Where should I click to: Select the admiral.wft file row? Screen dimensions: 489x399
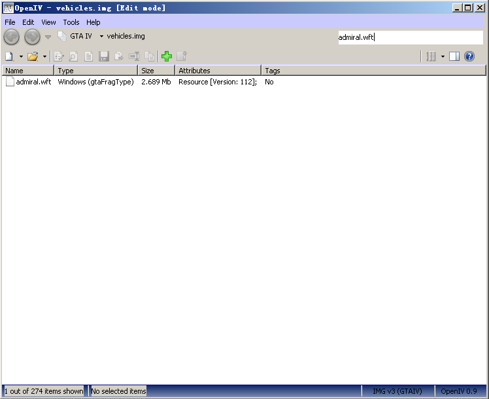pos(244,82)
